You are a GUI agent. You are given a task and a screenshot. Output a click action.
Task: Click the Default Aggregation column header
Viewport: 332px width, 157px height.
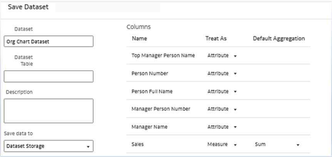tap(279, 38)
